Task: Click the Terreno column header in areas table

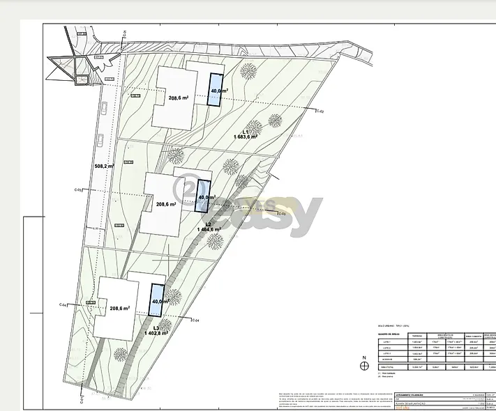Action: 417,336
